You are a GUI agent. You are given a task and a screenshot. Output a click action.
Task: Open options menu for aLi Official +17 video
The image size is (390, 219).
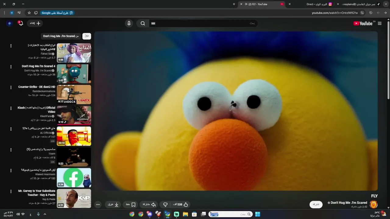point(11,129)
